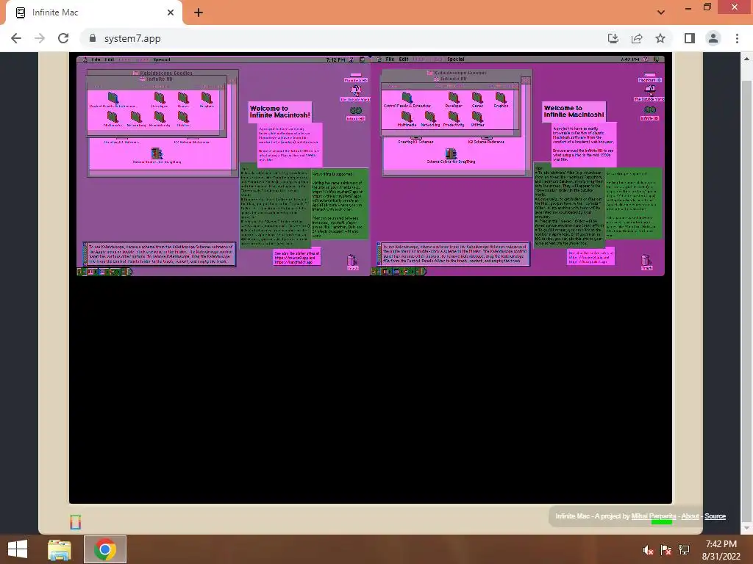
Task: Click the Welcome to Infinite Macintosh note in right screen
Action: point(574,112)
